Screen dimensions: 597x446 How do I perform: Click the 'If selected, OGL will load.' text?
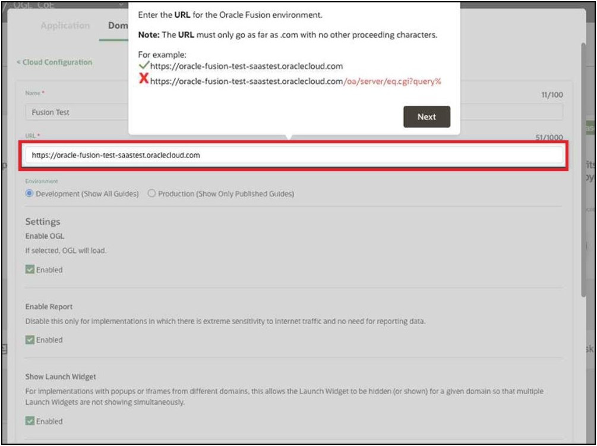point(66,250)
